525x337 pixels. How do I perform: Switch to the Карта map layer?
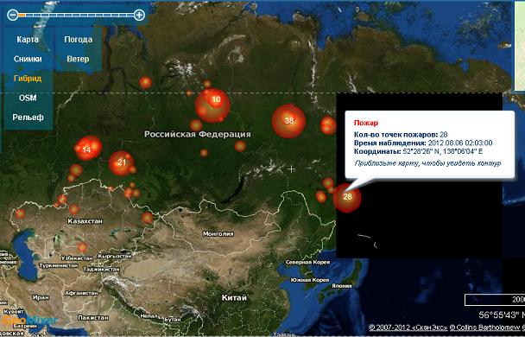coord(28,40)
